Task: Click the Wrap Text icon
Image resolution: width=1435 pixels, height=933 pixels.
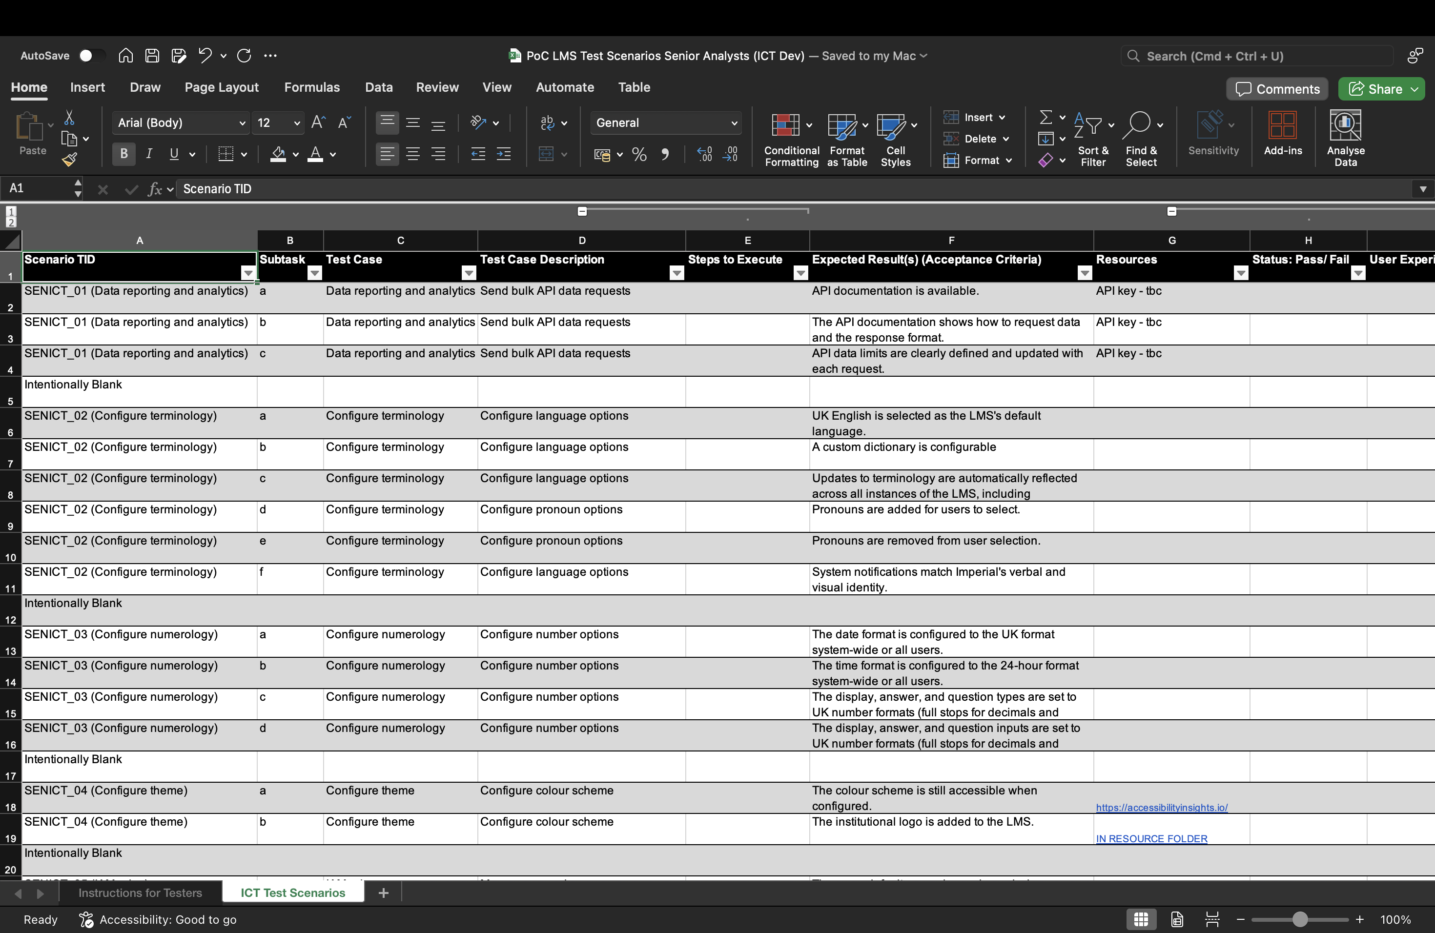Action: [548, 122]
